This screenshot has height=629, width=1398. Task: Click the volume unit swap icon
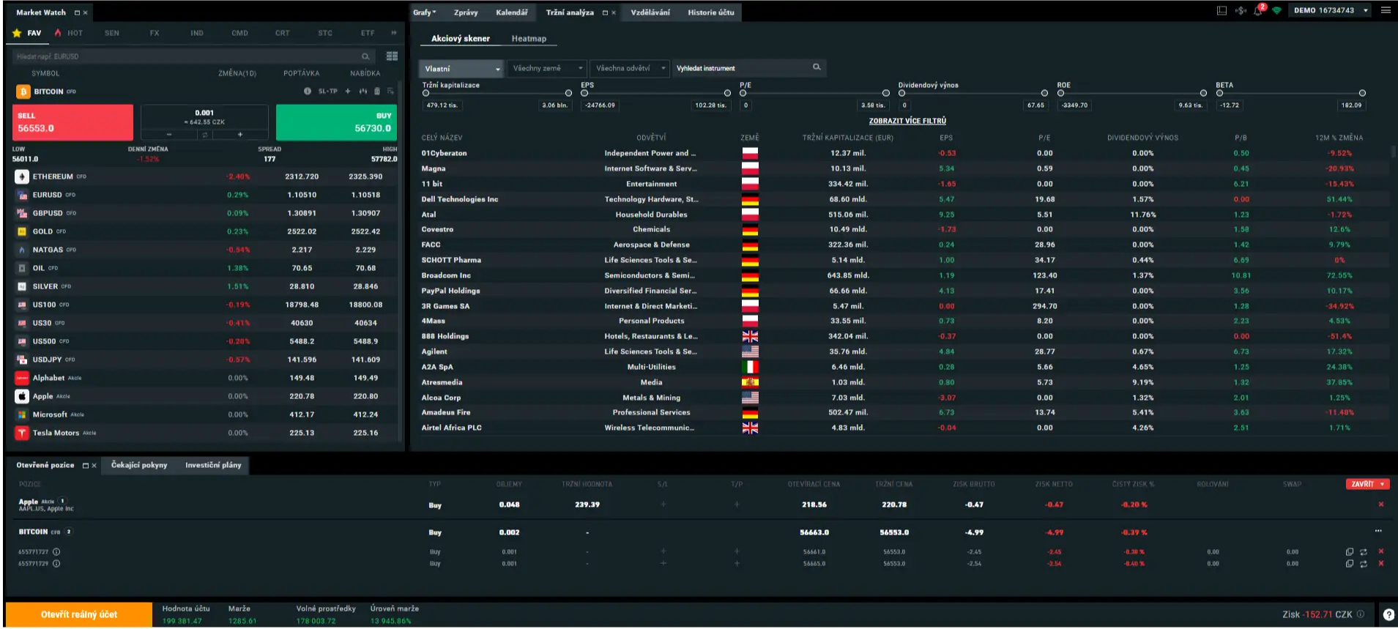pos(205,135)
